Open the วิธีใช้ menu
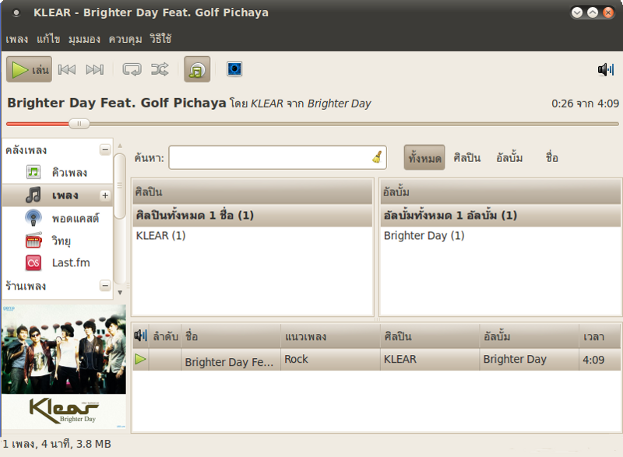 click(160, 39)
